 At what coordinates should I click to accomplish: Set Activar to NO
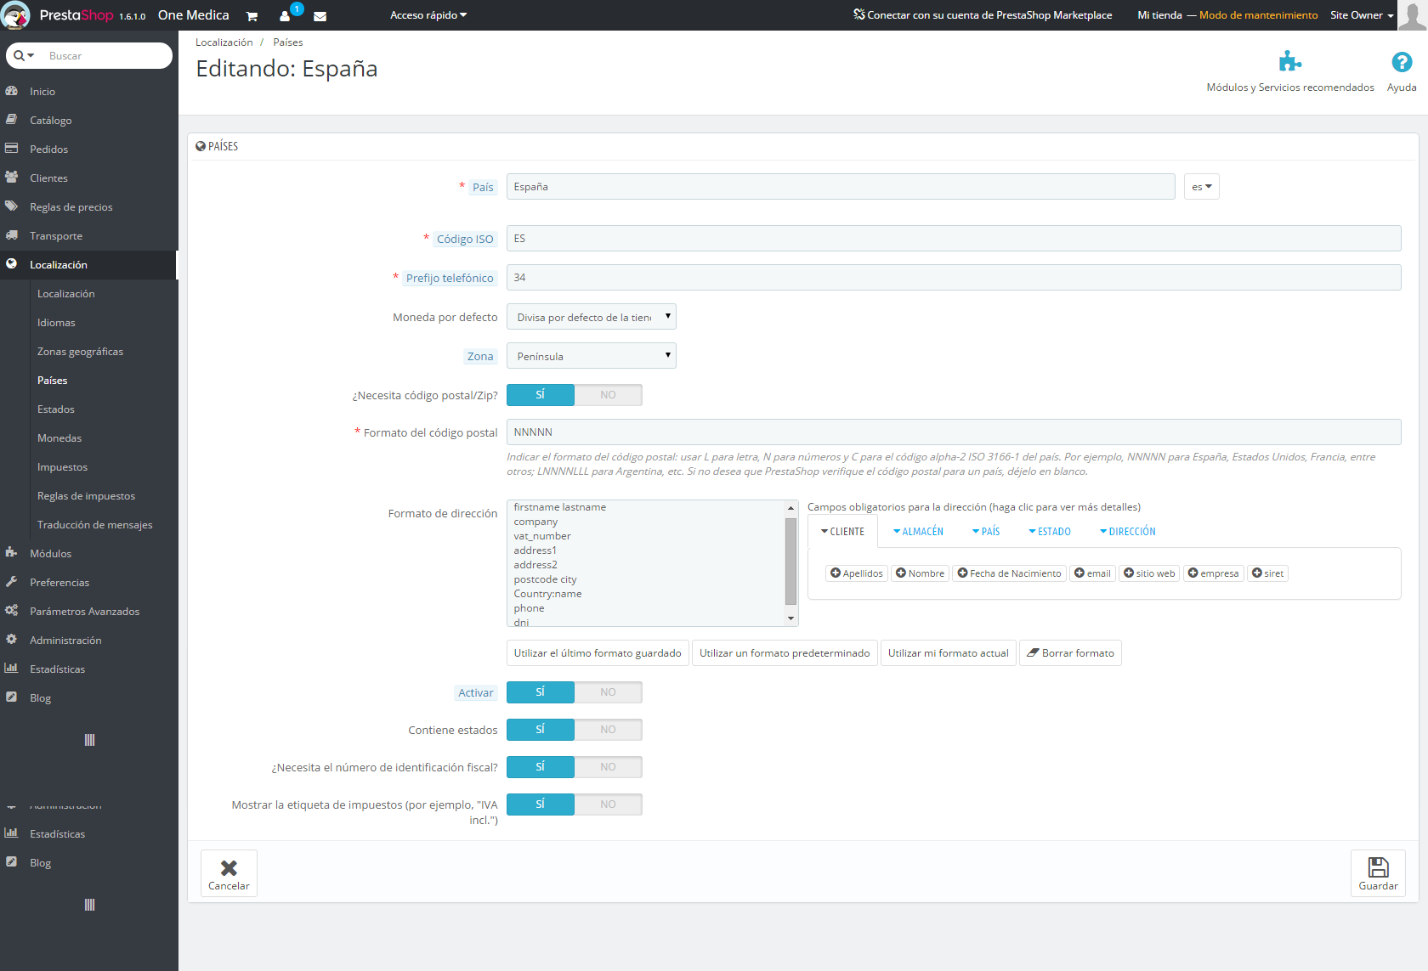point(608,692)
